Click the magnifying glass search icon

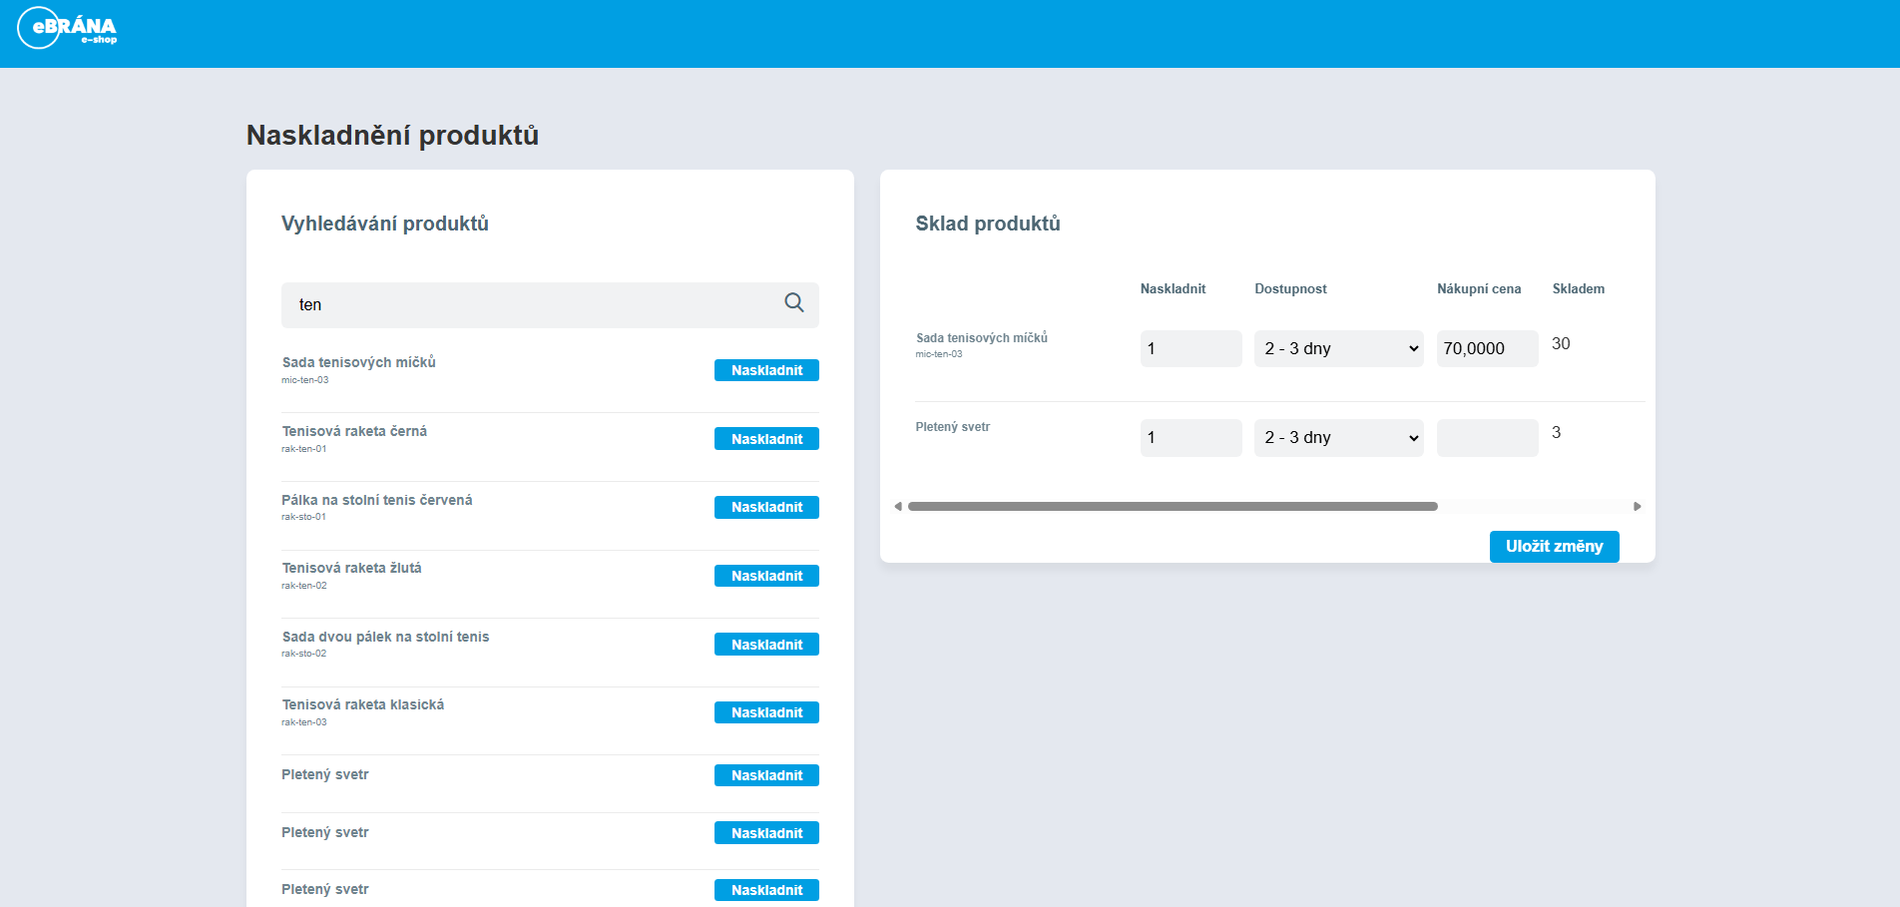(793, 303)
